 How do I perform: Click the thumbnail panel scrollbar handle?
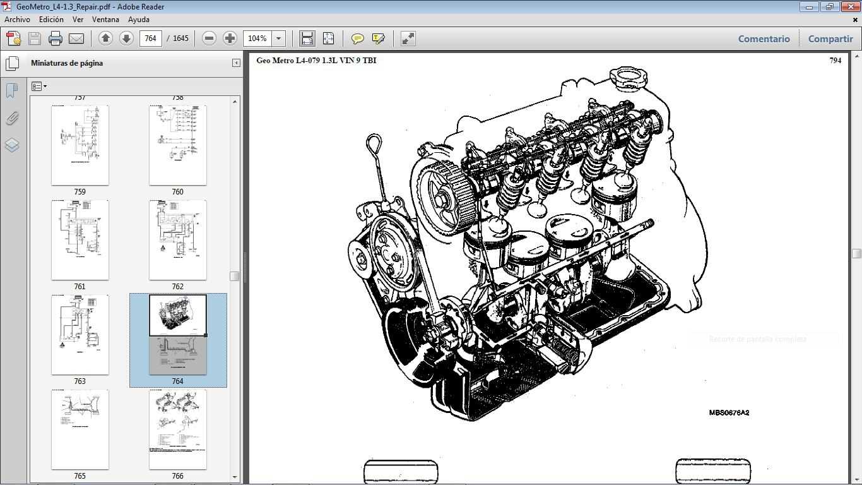[x=235, y=276]
